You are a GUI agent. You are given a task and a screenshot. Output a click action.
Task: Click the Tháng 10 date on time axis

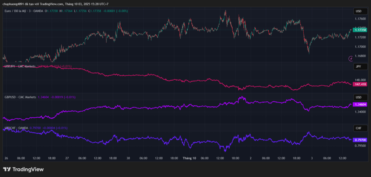189,158
